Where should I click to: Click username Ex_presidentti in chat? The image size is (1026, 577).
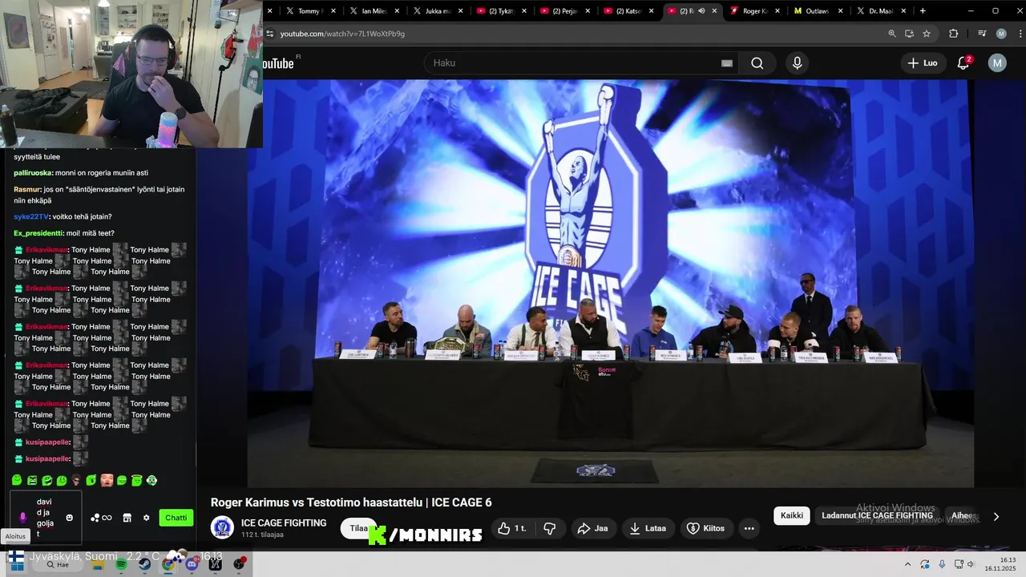pos(38,233)
